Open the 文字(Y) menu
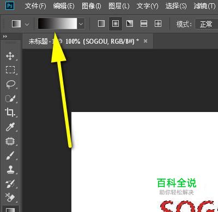 click(x=147, y=6)
